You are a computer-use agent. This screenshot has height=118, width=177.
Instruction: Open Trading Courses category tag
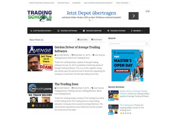pos(75,91)
